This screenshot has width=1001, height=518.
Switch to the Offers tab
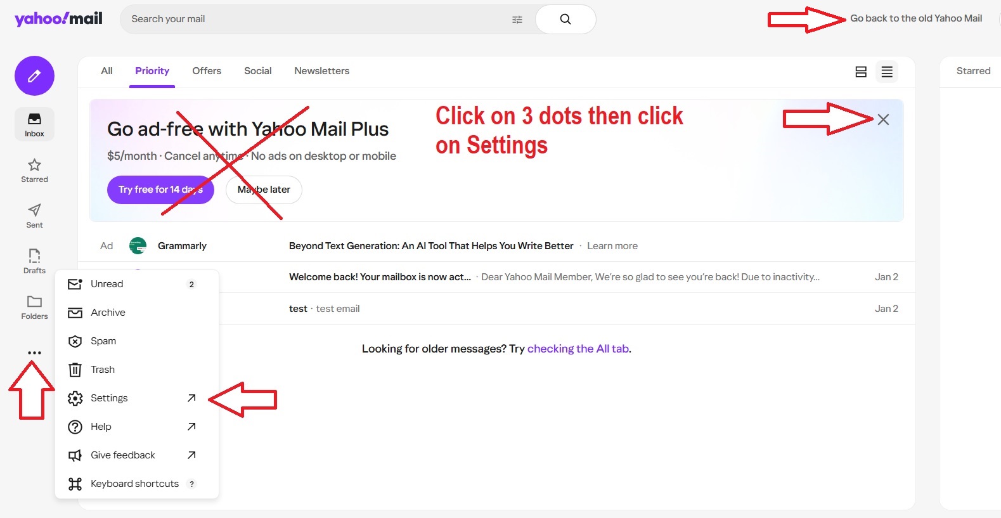point(207,71)
